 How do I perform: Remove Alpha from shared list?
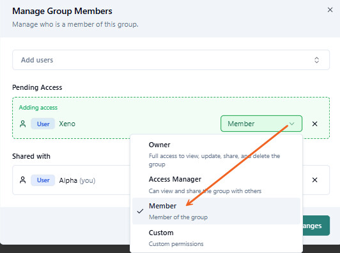pos(314,180)
